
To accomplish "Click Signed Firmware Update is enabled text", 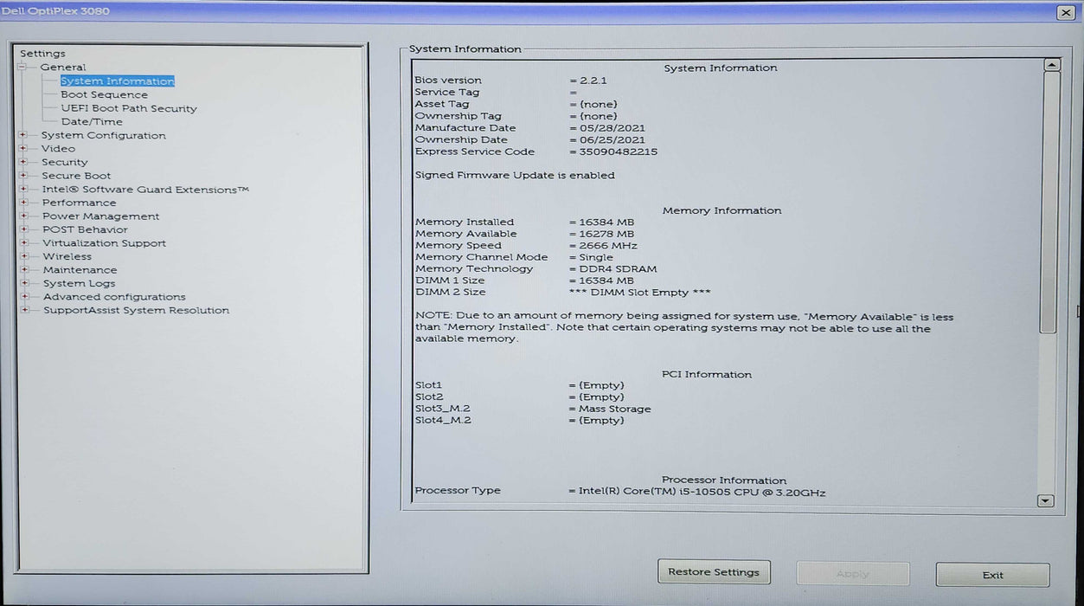I will coord(515,175).
